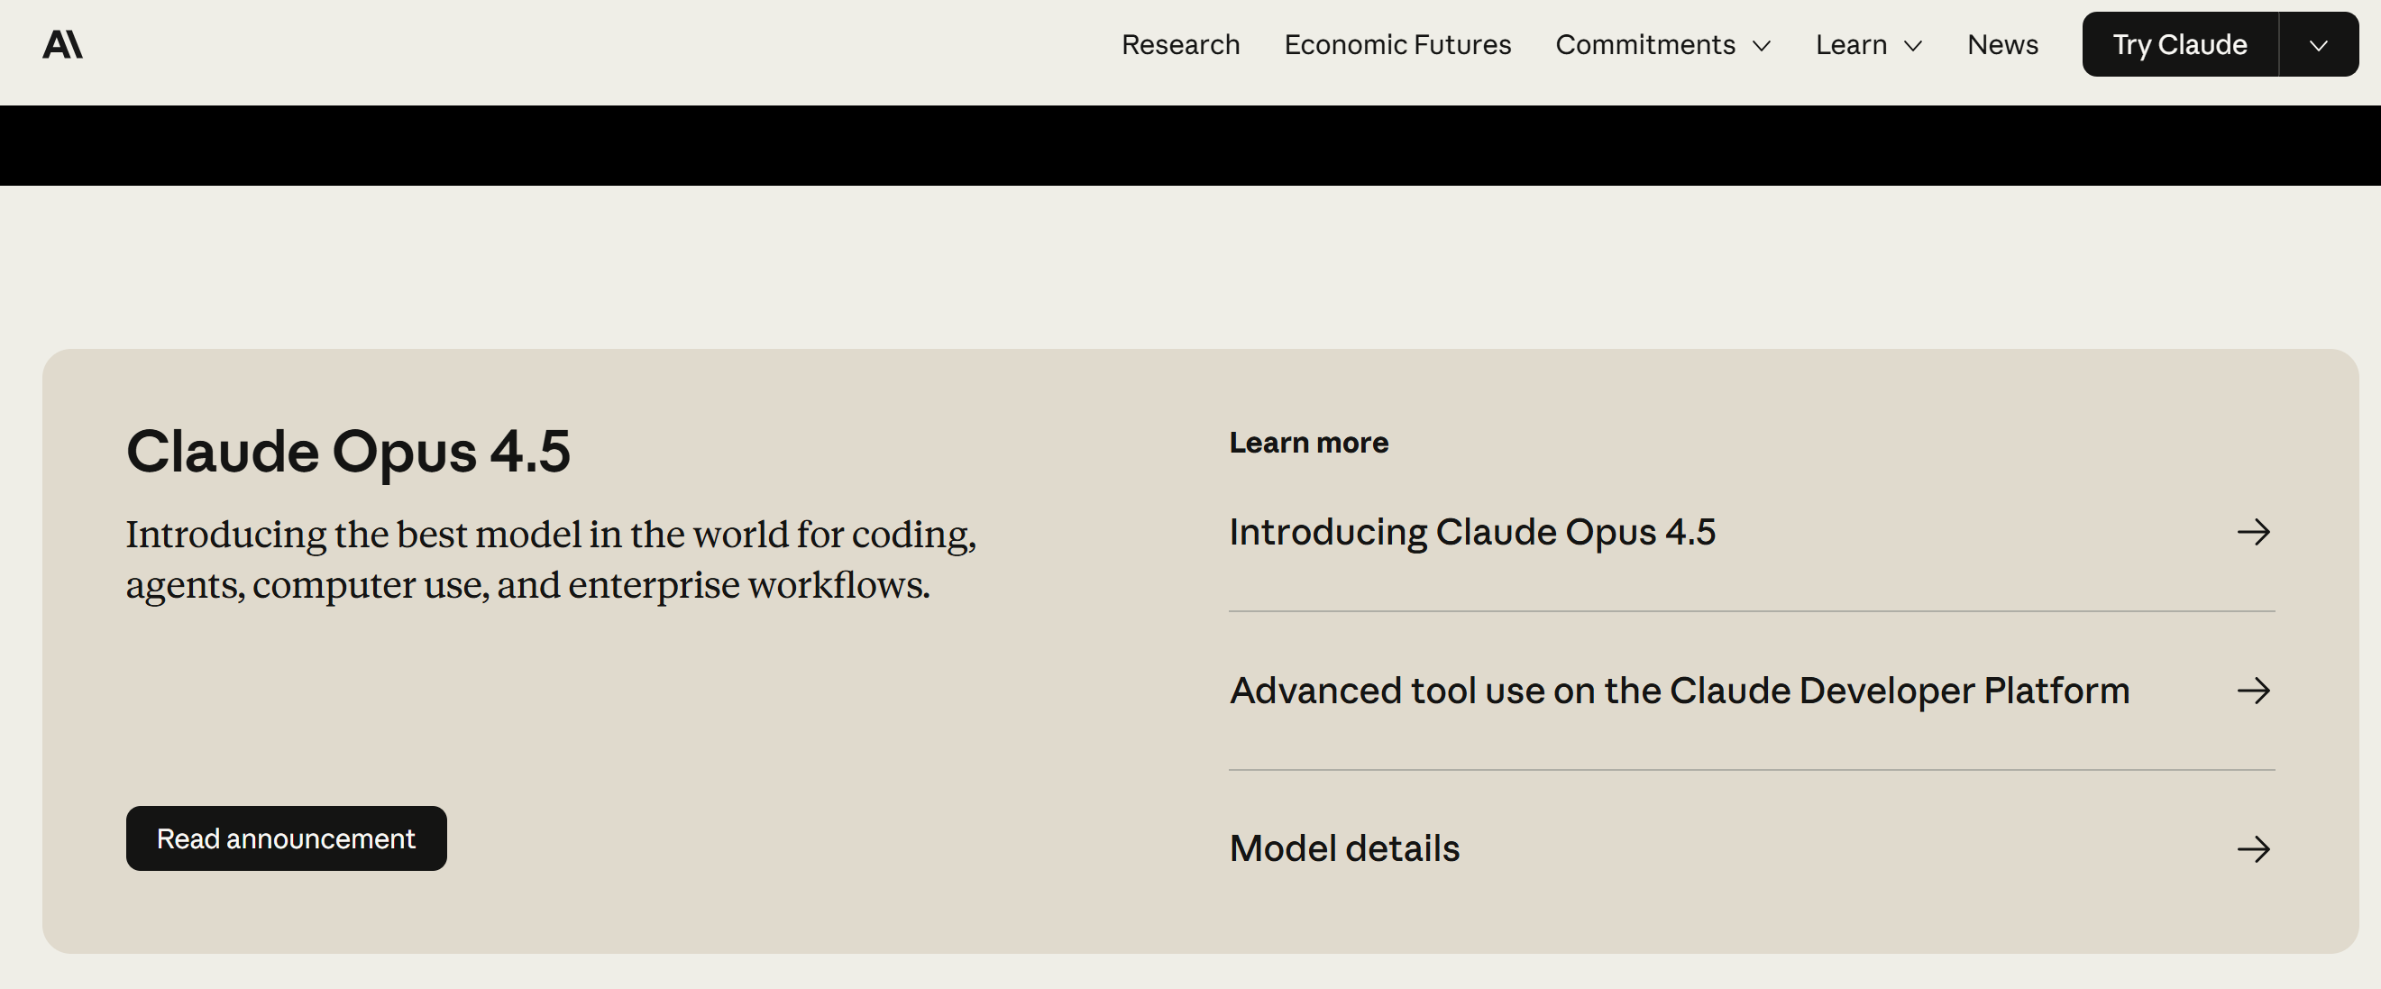The height and width of the screenshot is (989, 2381).
Task: Click arrow icon beside Advanced tool use link
Action: [x=2254, y=691]
